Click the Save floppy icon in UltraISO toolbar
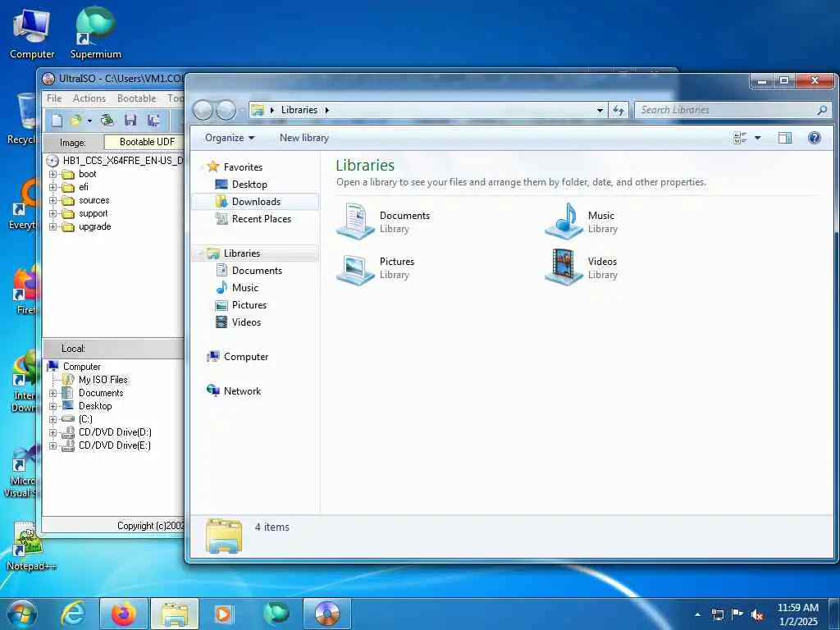The width and height of the screenshot is (840, 630). coord(130,120)
